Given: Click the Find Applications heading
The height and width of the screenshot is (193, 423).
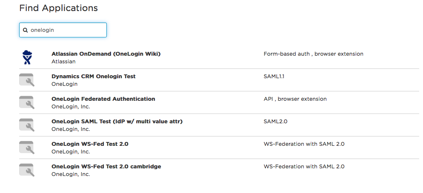Looking at the screenshot, I should click(58, 8).
